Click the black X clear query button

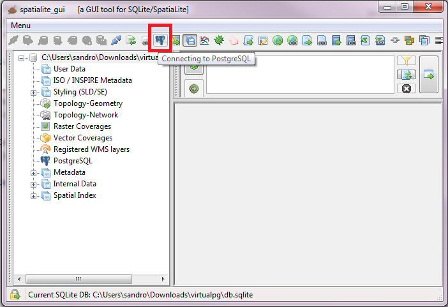tap(407, 89)
